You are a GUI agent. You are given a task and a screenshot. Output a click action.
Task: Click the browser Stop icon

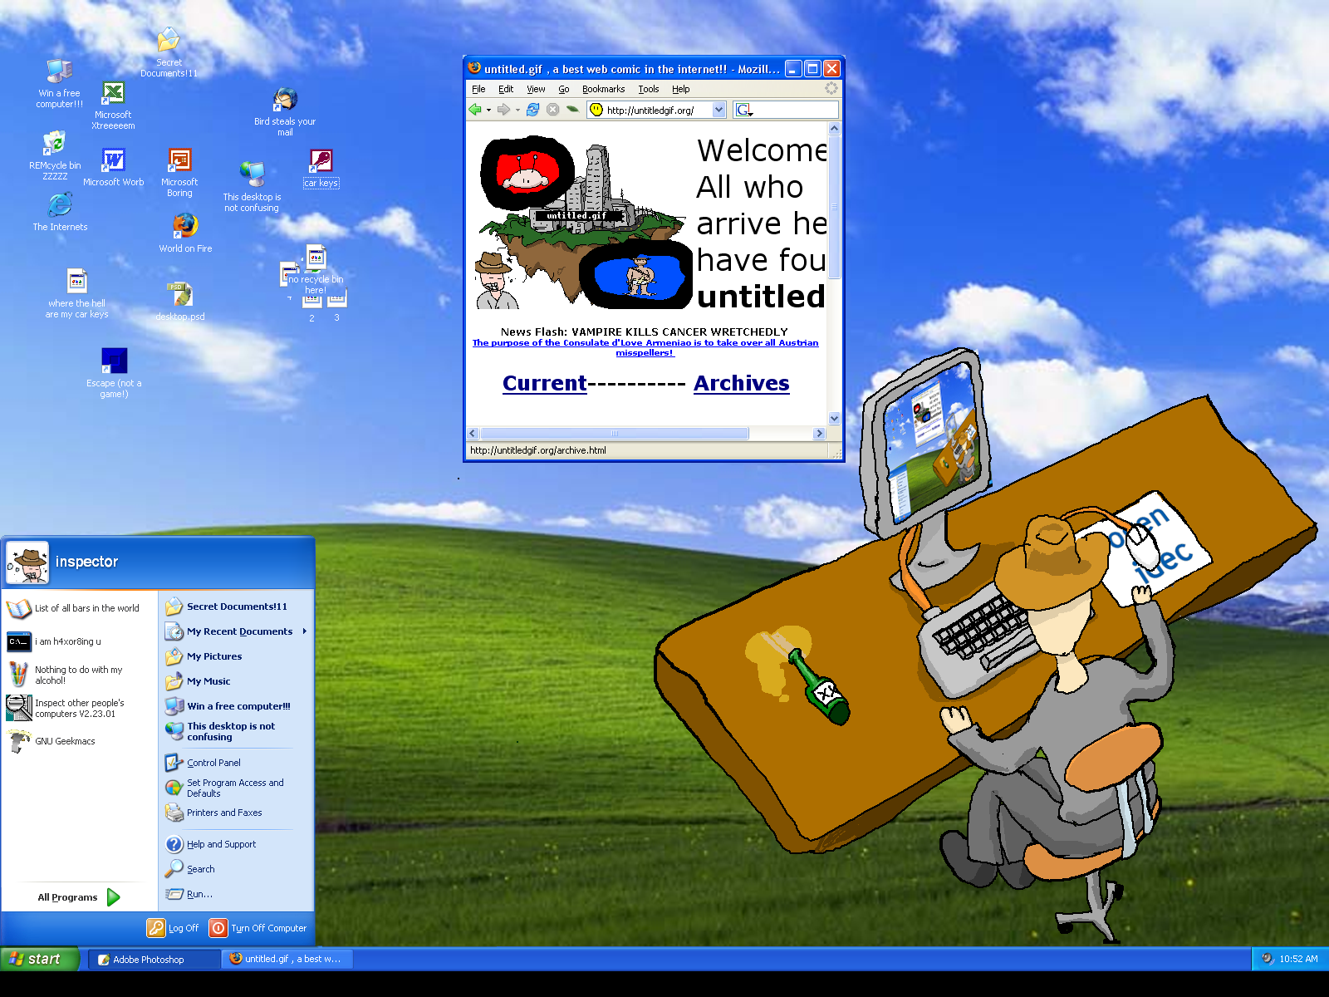point(553,110)
